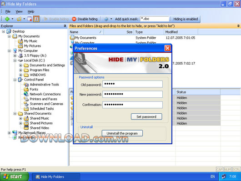The height and width of the screenshot is (181, 241).
Task: Sort the file list by Type column
Action: [149, 32]
